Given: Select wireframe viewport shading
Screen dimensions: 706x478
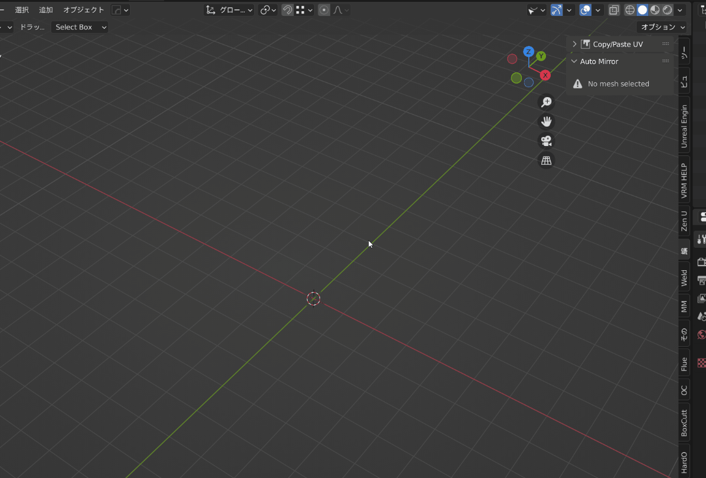Looking at the screenshot, I should pyautogui.click(x=630, y=10).
